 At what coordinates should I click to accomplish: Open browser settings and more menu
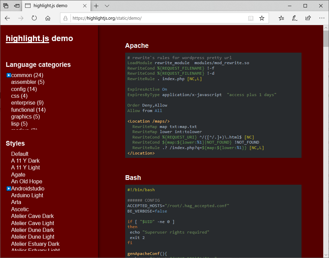[x=322, y=18]
